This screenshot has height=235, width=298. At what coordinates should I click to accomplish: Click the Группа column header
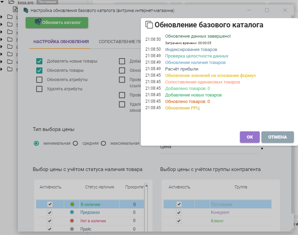point(241,187)
